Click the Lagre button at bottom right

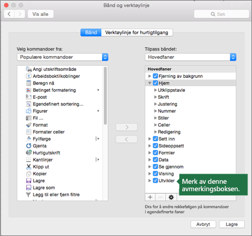pyautogui.click(x=232, y=225)
